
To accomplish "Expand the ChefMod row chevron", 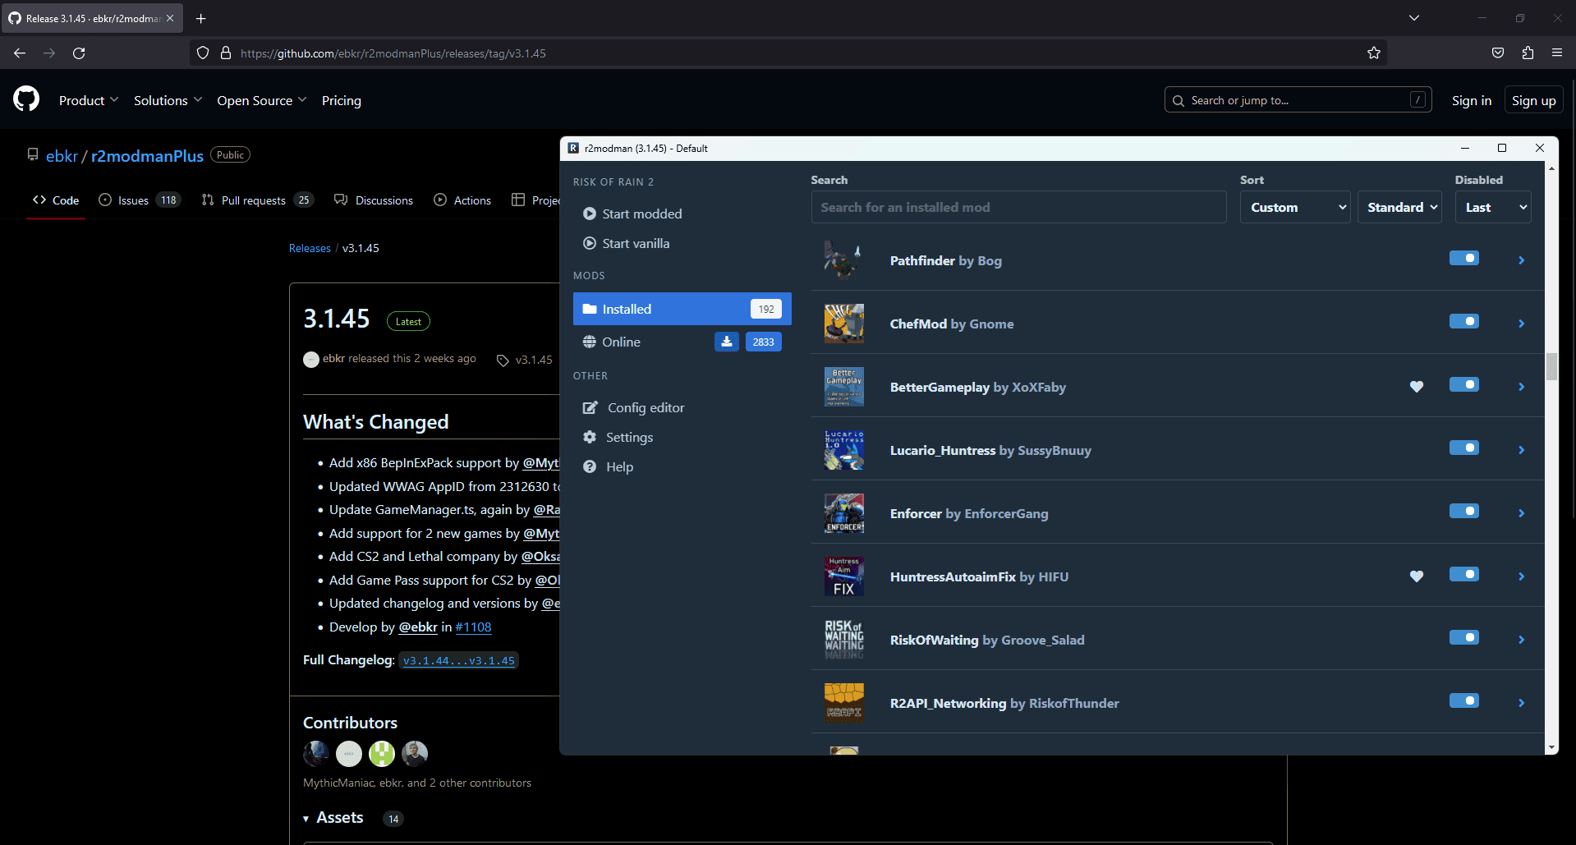I will click(1521, 324).
